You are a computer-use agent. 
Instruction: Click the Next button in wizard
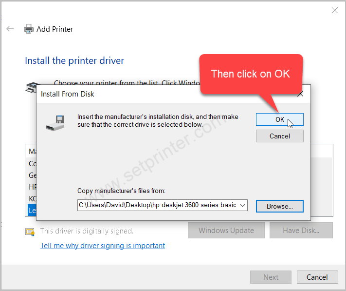coord(271,277)
